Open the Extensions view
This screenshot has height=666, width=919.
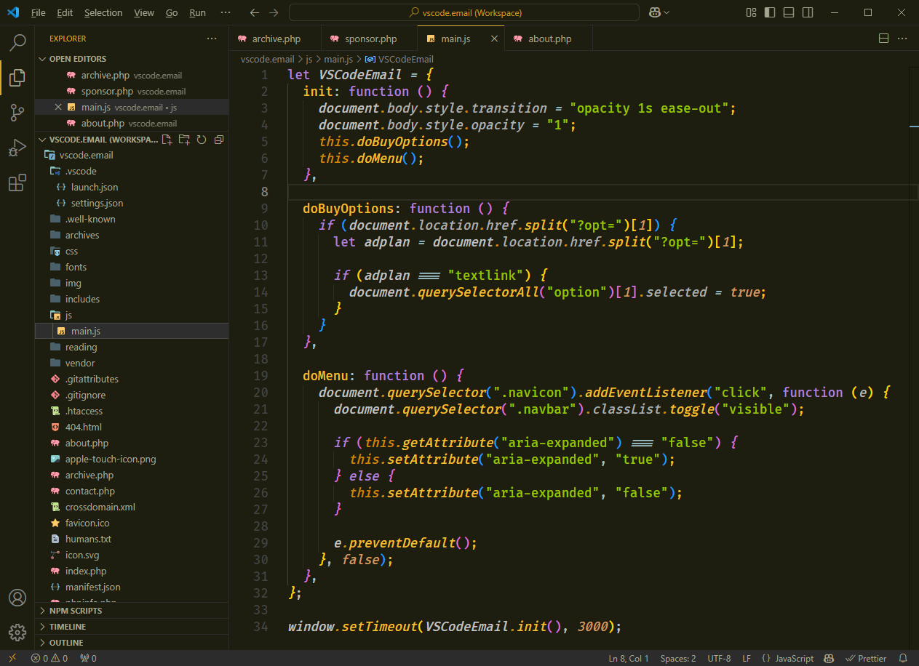tap(17, 182)
